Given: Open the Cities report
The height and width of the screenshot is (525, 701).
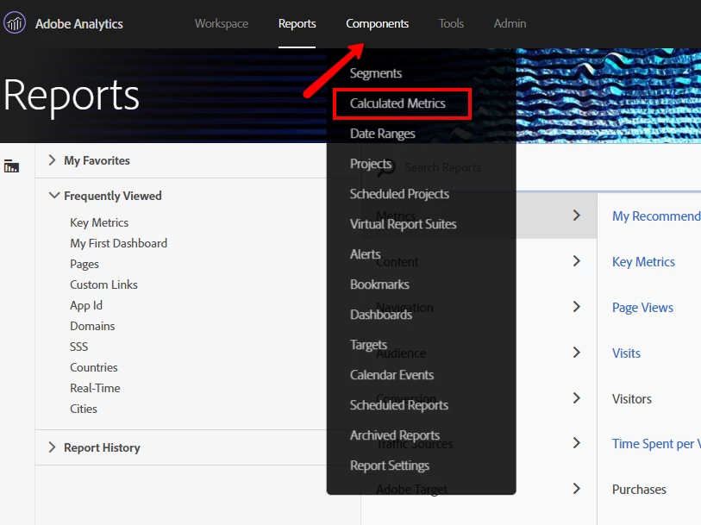Looking at the screenshot, I should click(83, 409).
